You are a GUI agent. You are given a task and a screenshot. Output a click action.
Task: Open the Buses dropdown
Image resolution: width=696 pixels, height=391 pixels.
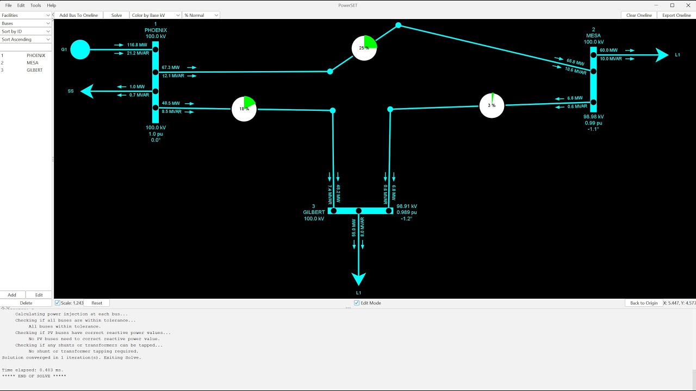point(26,23)
